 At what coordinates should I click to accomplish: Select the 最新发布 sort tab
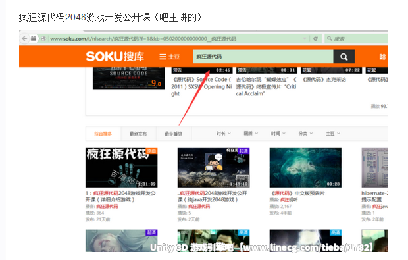(x=138, y=134)
